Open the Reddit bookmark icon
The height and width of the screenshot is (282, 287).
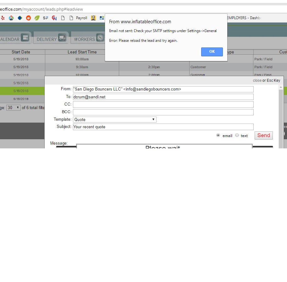[x=29, y=18]
